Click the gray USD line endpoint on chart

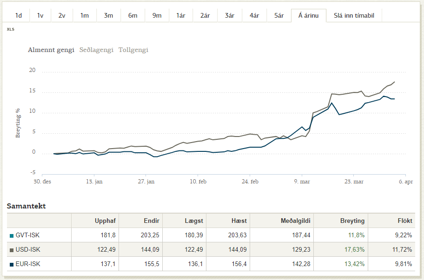pos(395,82)
